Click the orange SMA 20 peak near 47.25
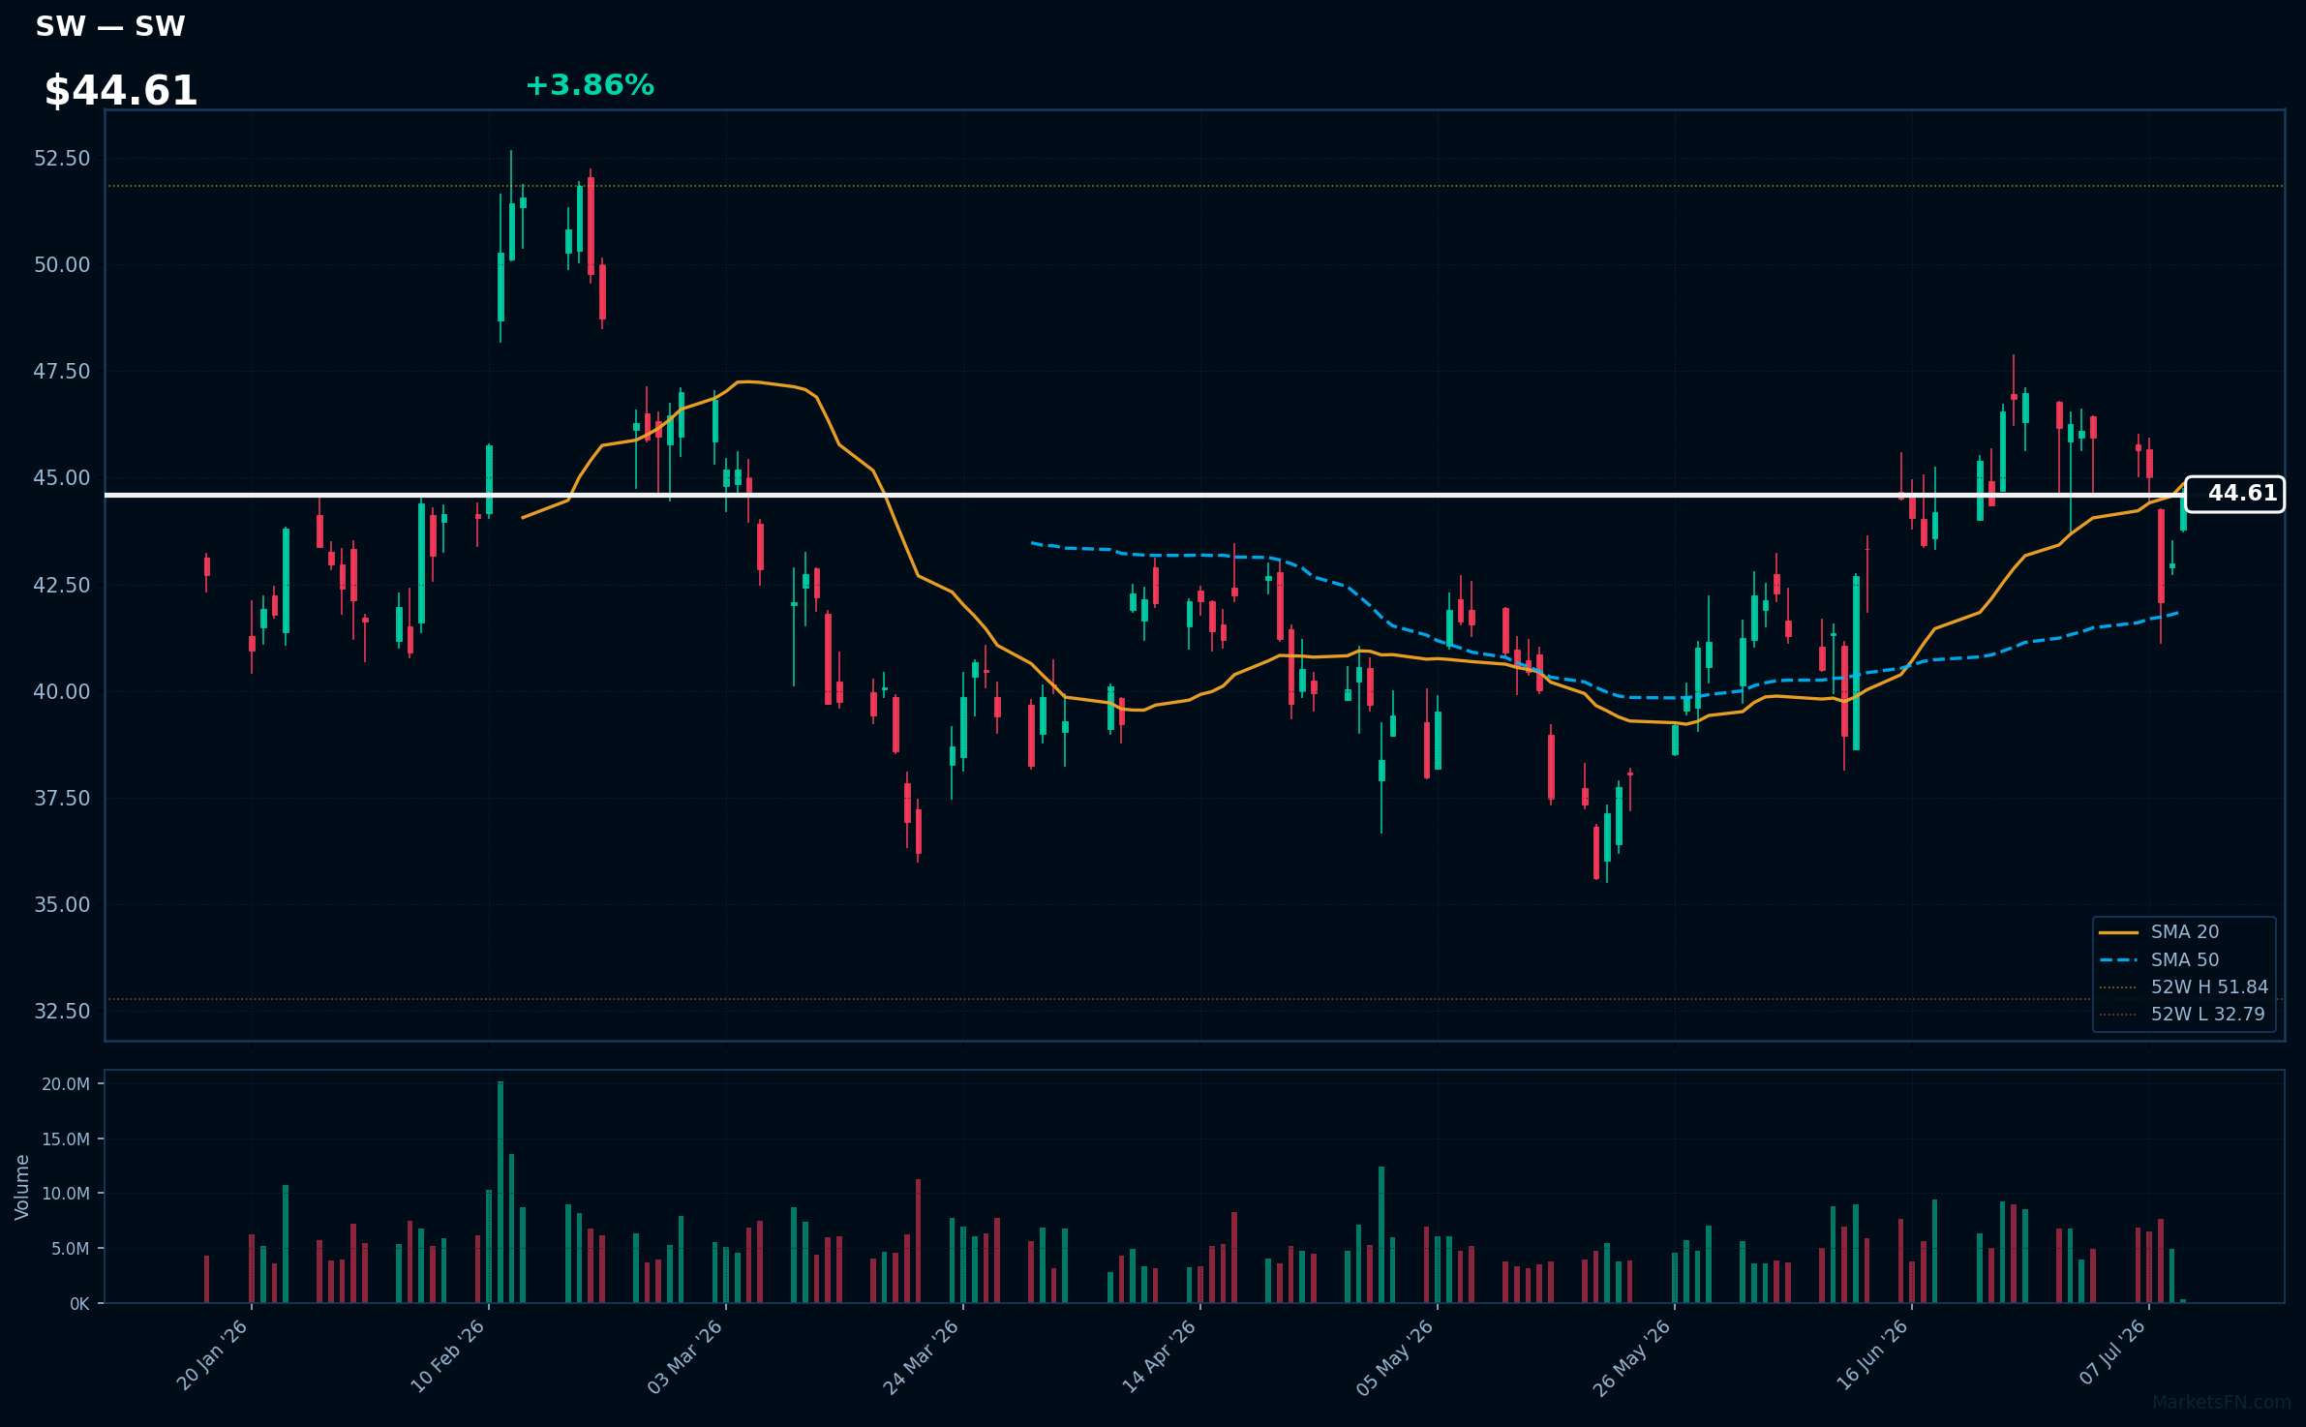The image size is (2306, 1427). coord(745,381)
